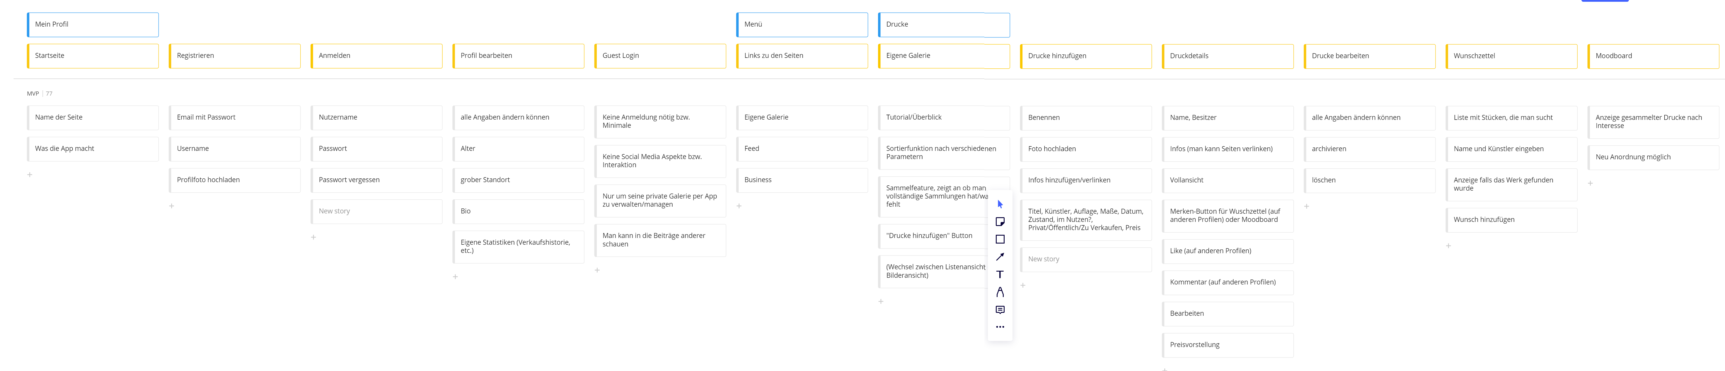The width and height of the screenshot is (1725, 371).
Task: Add story below Eigene Statistiken card
Action: (455, 277)
